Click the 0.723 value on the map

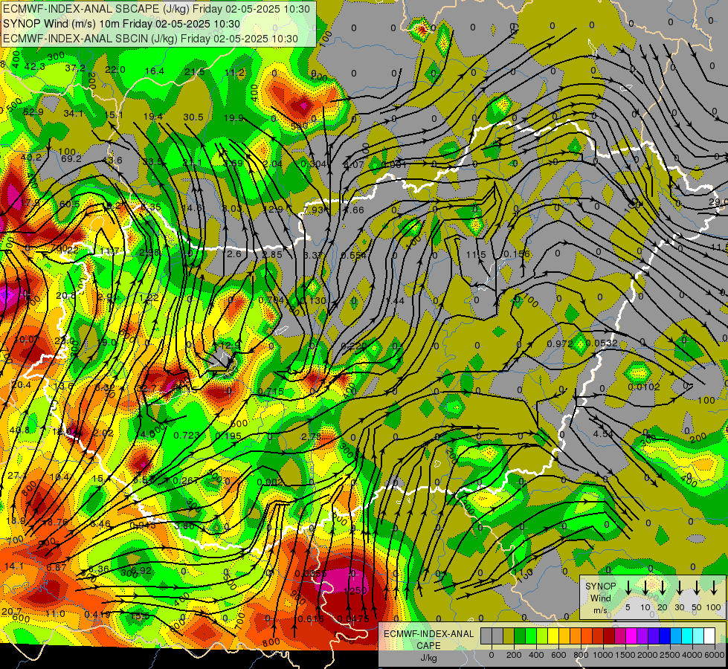point(187,435)
